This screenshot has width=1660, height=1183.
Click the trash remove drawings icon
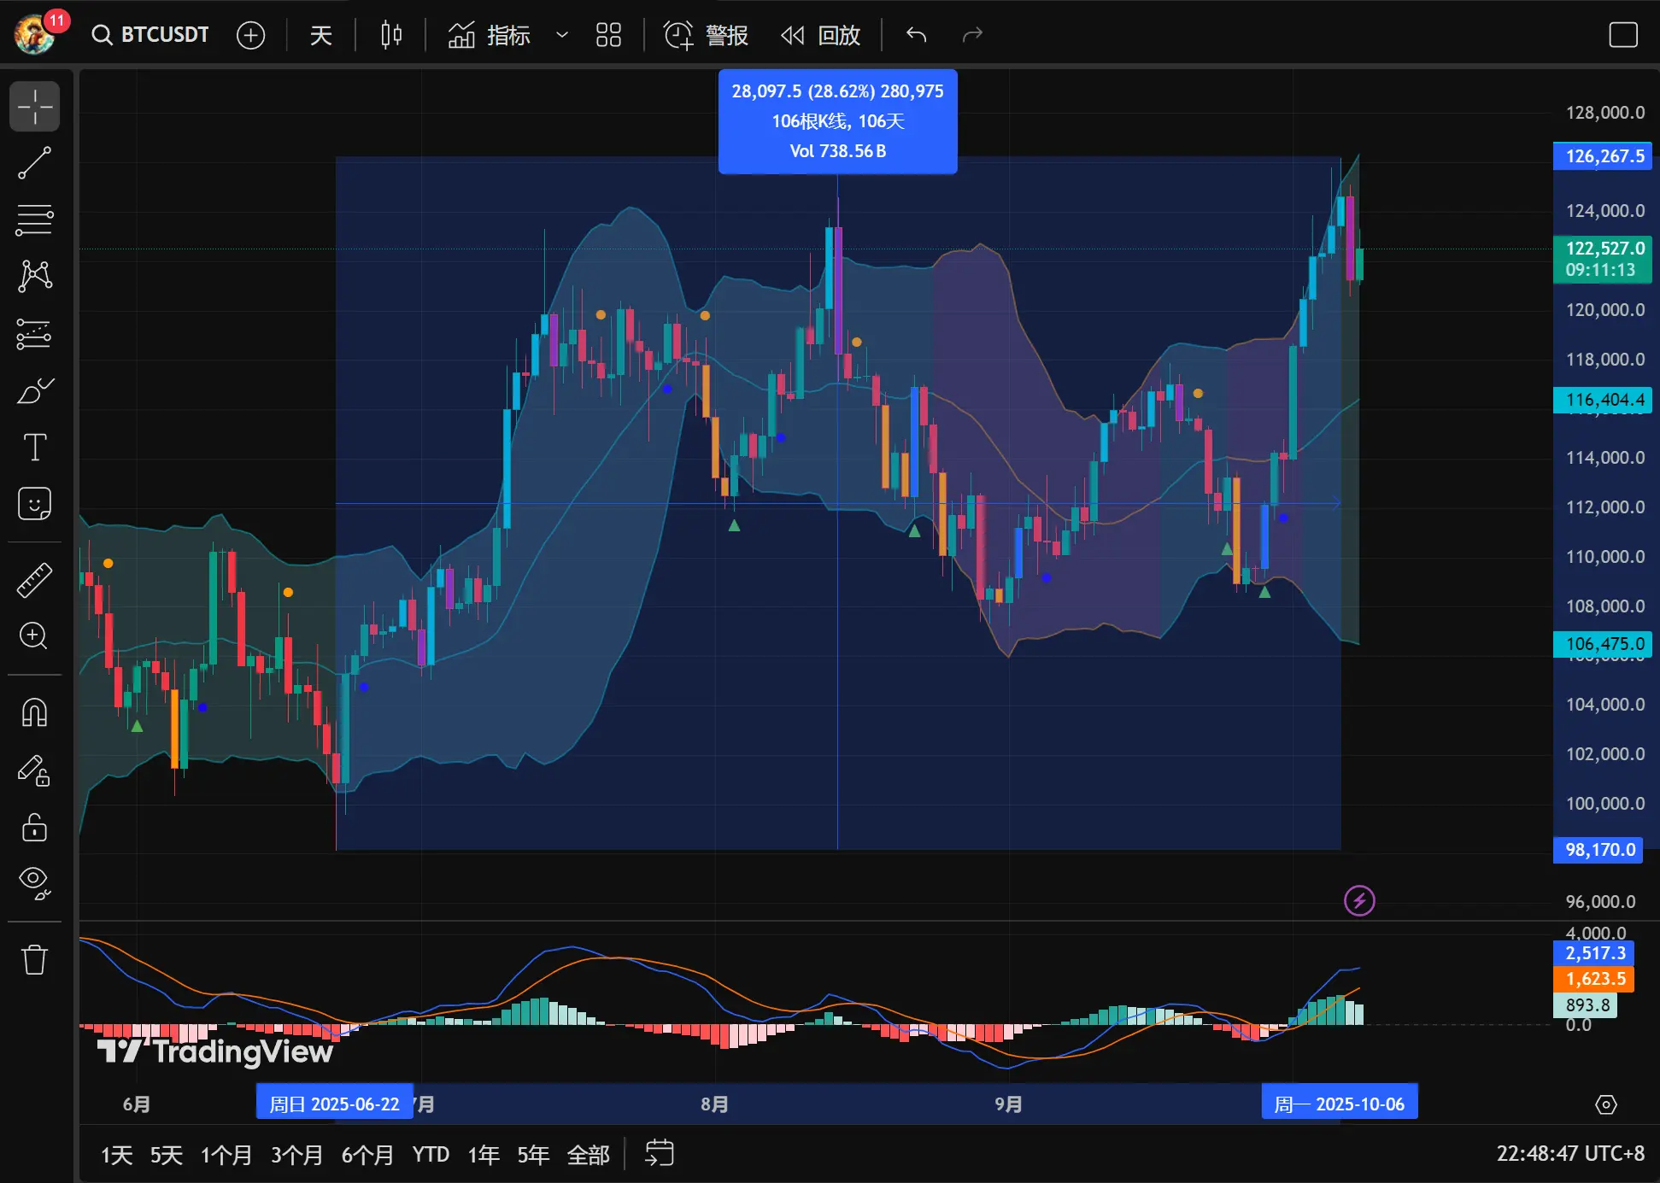34,959
